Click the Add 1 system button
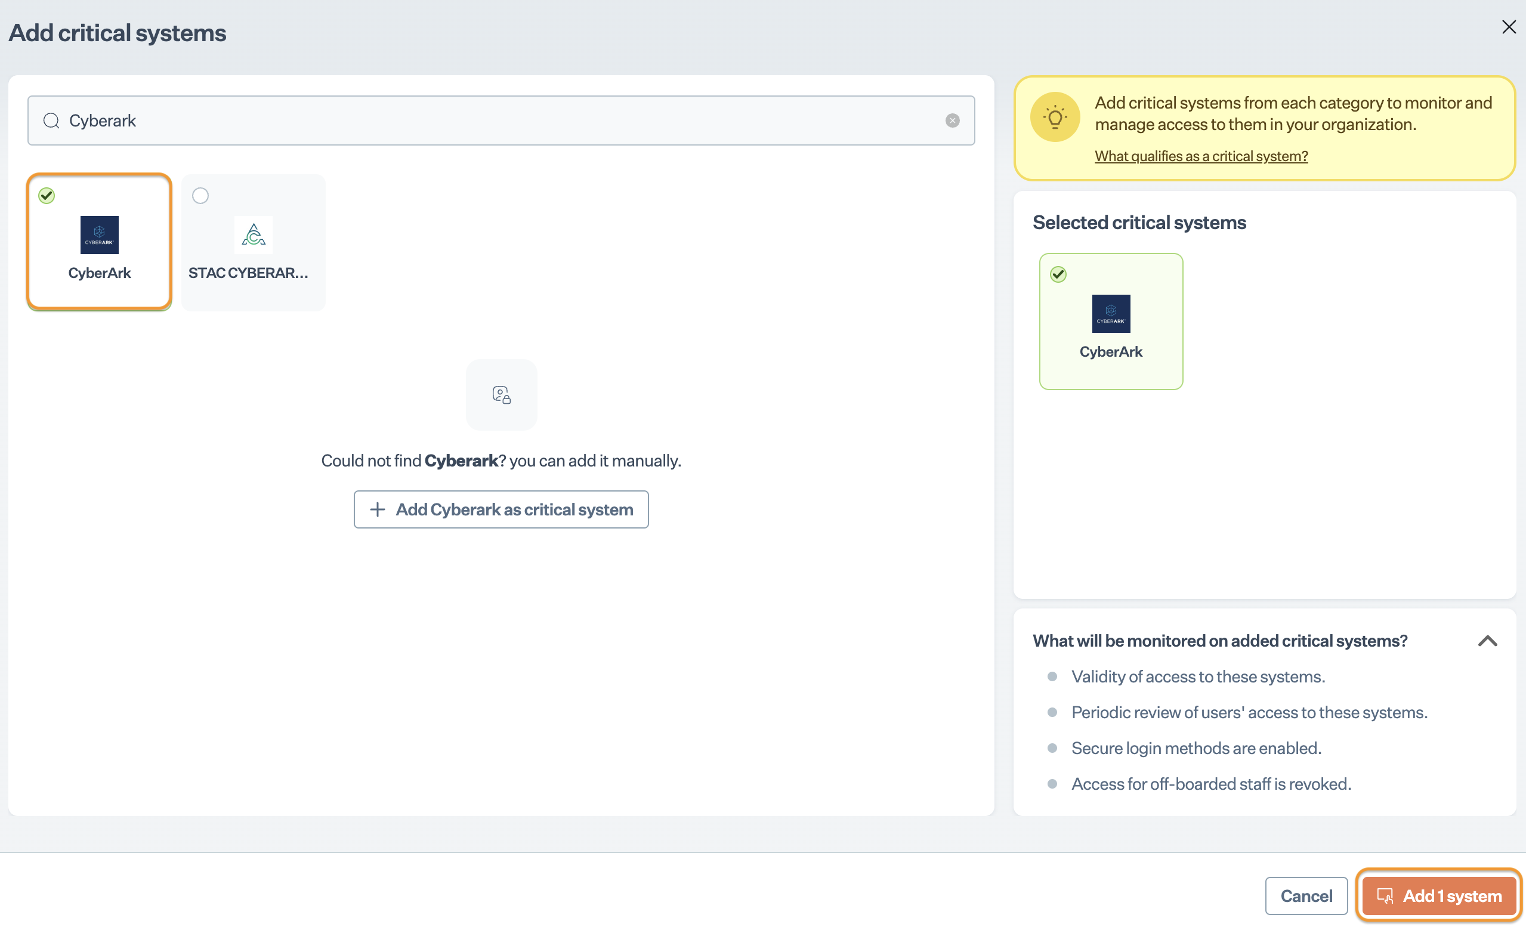The image size is (1526, 927). pyautogui.click(x=1439, y=895)
